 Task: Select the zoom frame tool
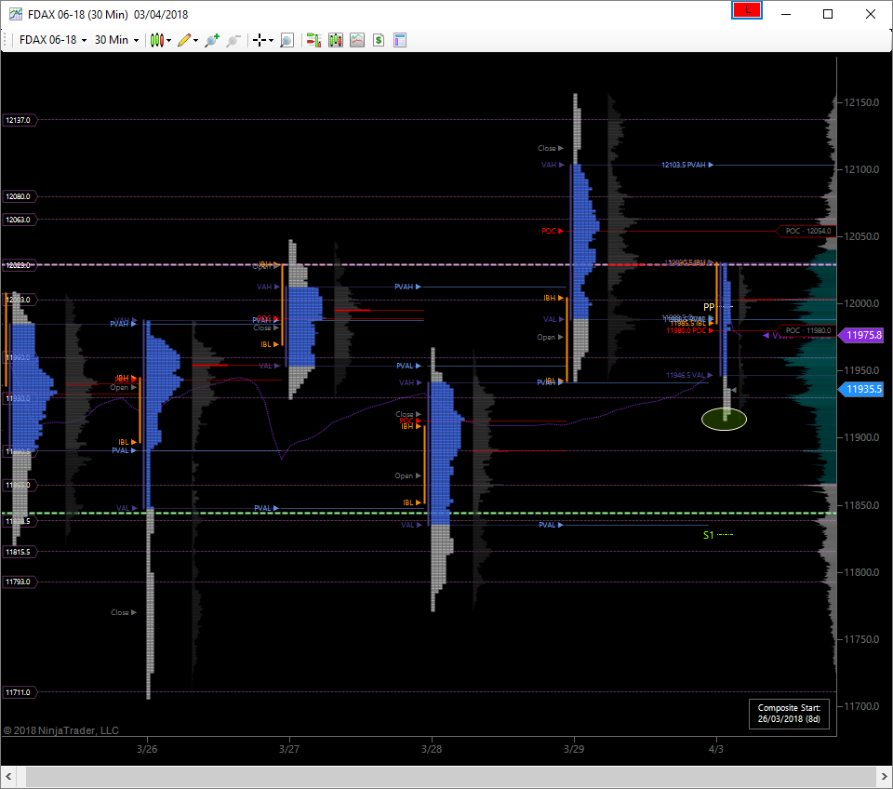(287, 40)
